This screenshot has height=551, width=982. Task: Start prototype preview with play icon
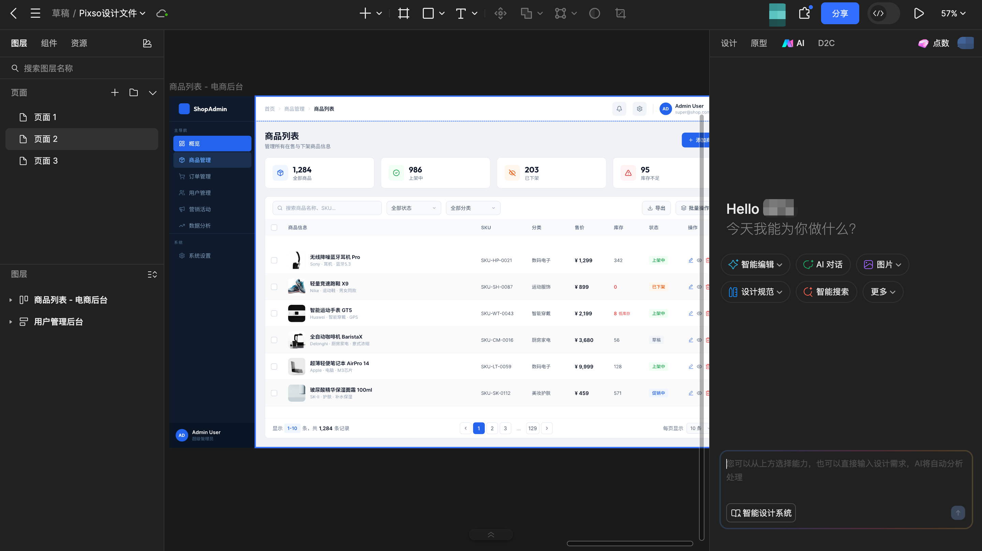tap(919, 14)
